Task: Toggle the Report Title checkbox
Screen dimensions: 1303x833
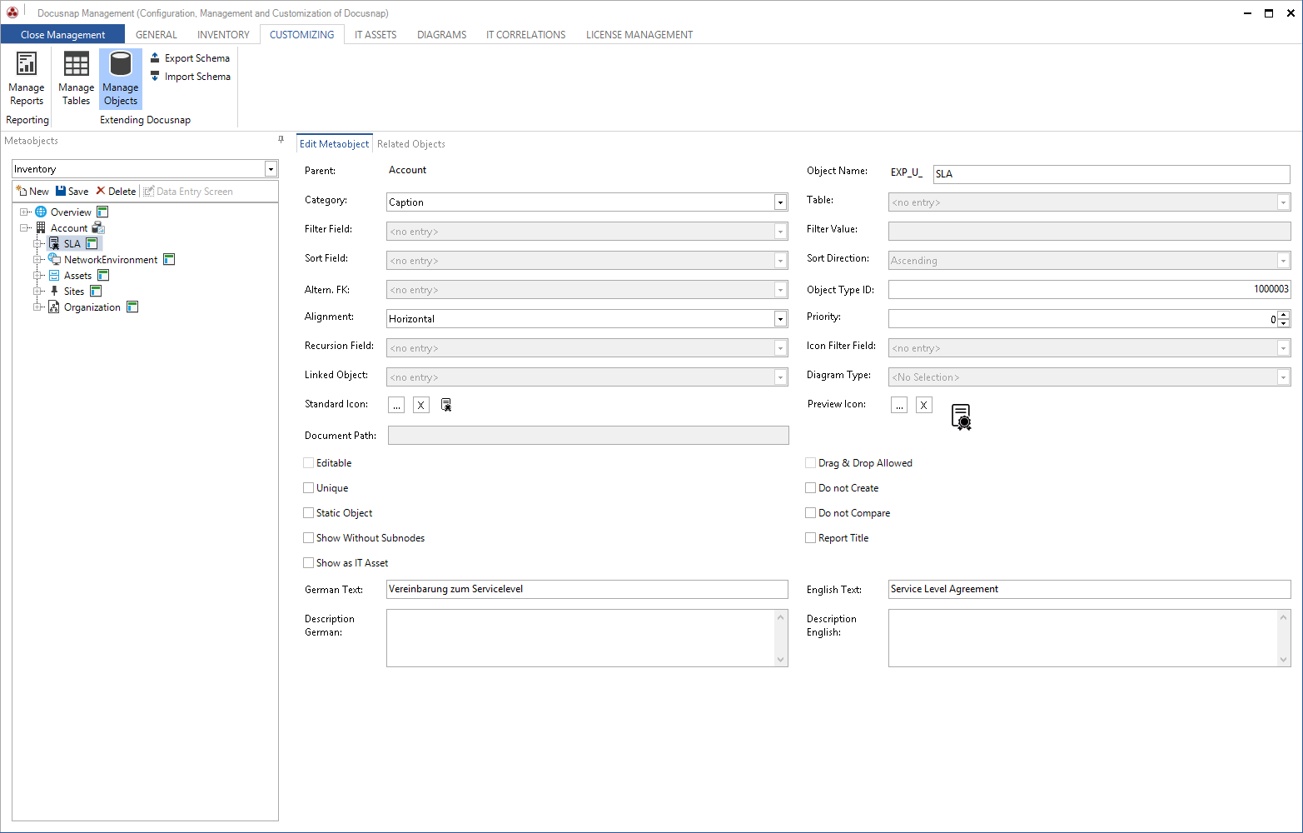Action: (x=811, y=538)
